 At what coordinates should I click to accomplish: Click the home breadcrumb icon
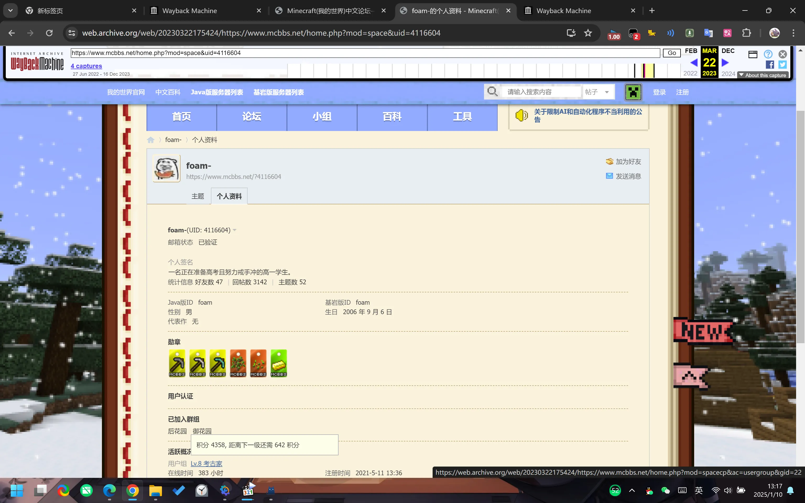pos(151,140)
